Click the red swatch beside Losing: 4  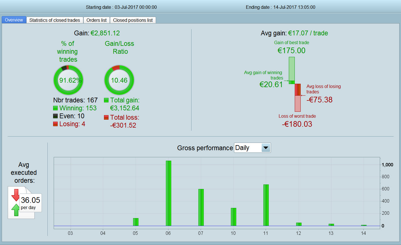pyautogui.click(x=55, y=124)
